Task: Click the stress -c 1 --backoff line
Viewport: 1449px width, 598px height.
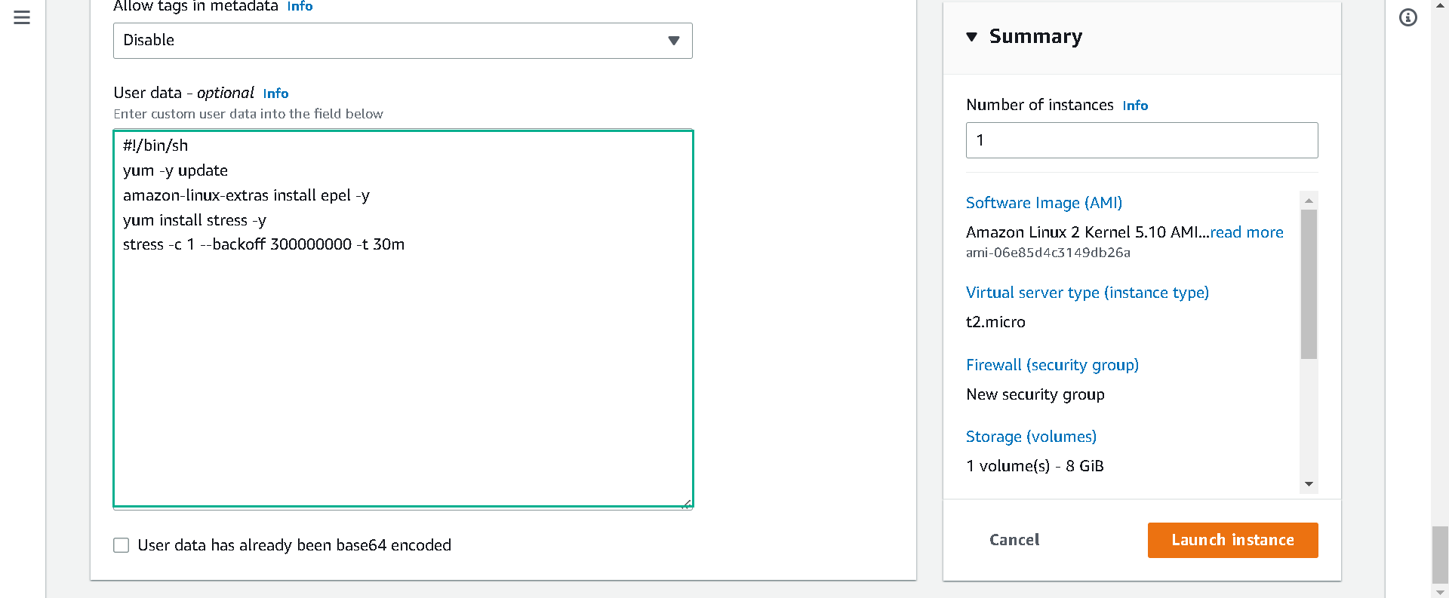Action: [x=263, y=244]
